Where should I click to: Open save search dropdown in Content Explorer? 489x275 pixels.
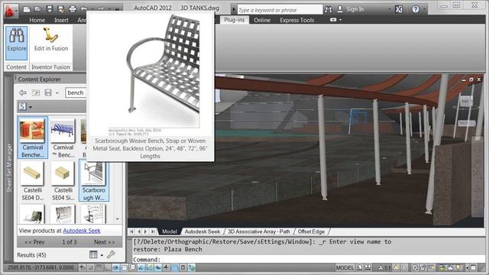57,93
